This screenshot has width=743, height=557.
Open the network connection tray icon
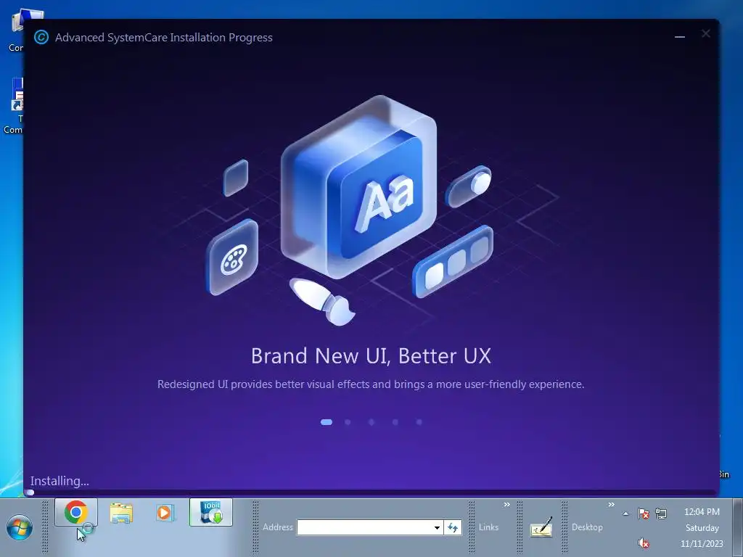coord(661,513)
